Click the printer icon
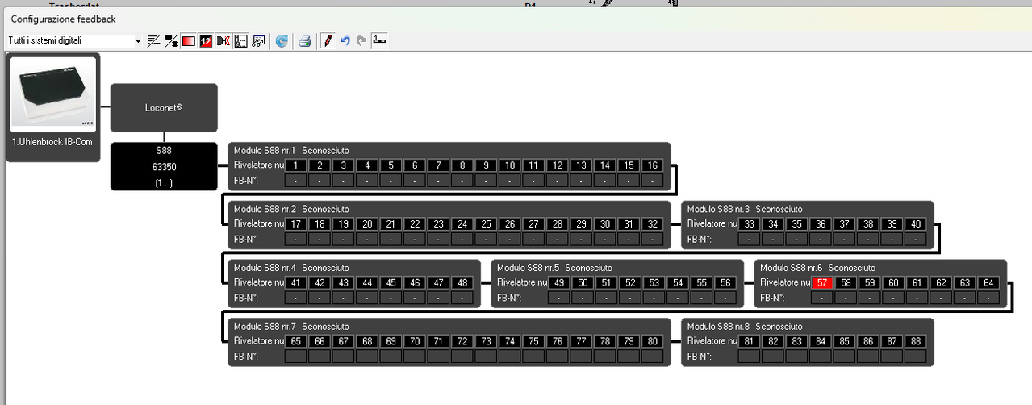 coord(305,40)
